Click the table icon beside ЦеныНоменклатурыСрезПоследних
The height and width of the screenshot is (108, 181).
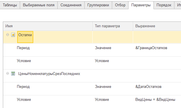click(x=13, y=74)
